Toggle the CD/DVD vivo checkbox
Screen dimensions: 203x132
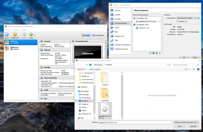177,21
